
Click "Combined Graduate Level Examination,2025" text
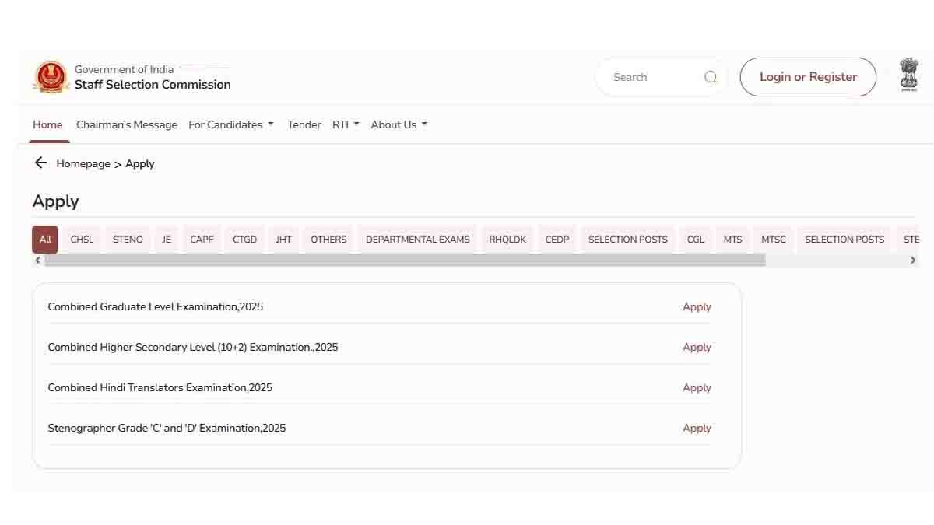click(156, 306)
